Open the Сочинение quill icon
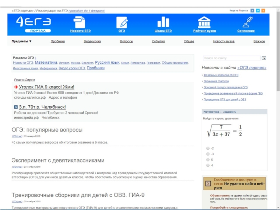This screenshot has height=210, width=280. tap(246, 22)
